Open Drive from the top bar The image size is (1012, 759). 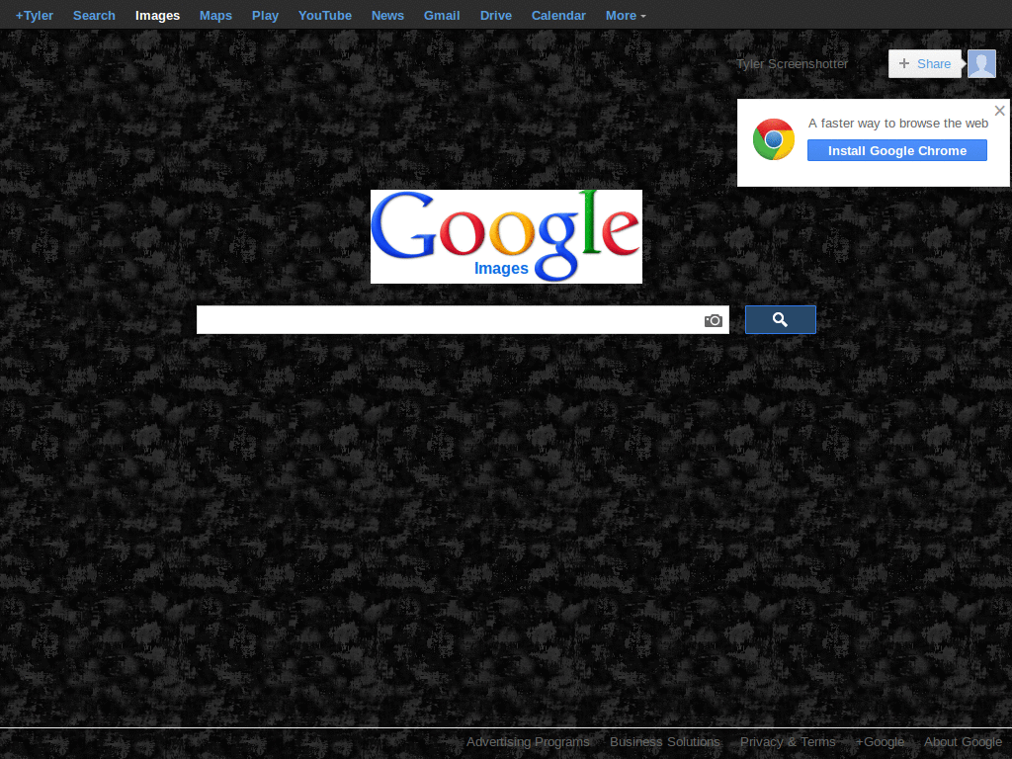tap(496, 16)
